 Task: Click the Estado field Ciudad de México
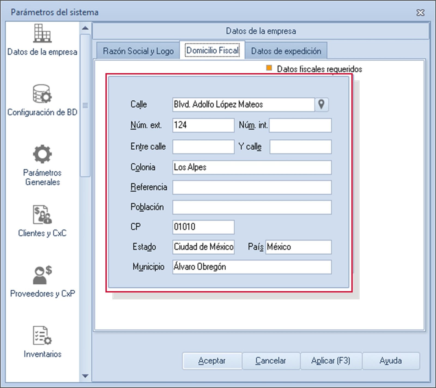click(203, 247)
